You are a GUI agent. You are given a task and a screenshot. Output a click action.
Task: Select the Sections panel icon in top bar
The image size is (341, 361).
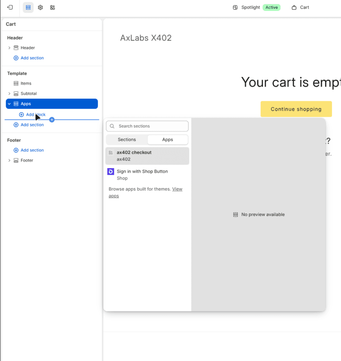coord(28,7)
